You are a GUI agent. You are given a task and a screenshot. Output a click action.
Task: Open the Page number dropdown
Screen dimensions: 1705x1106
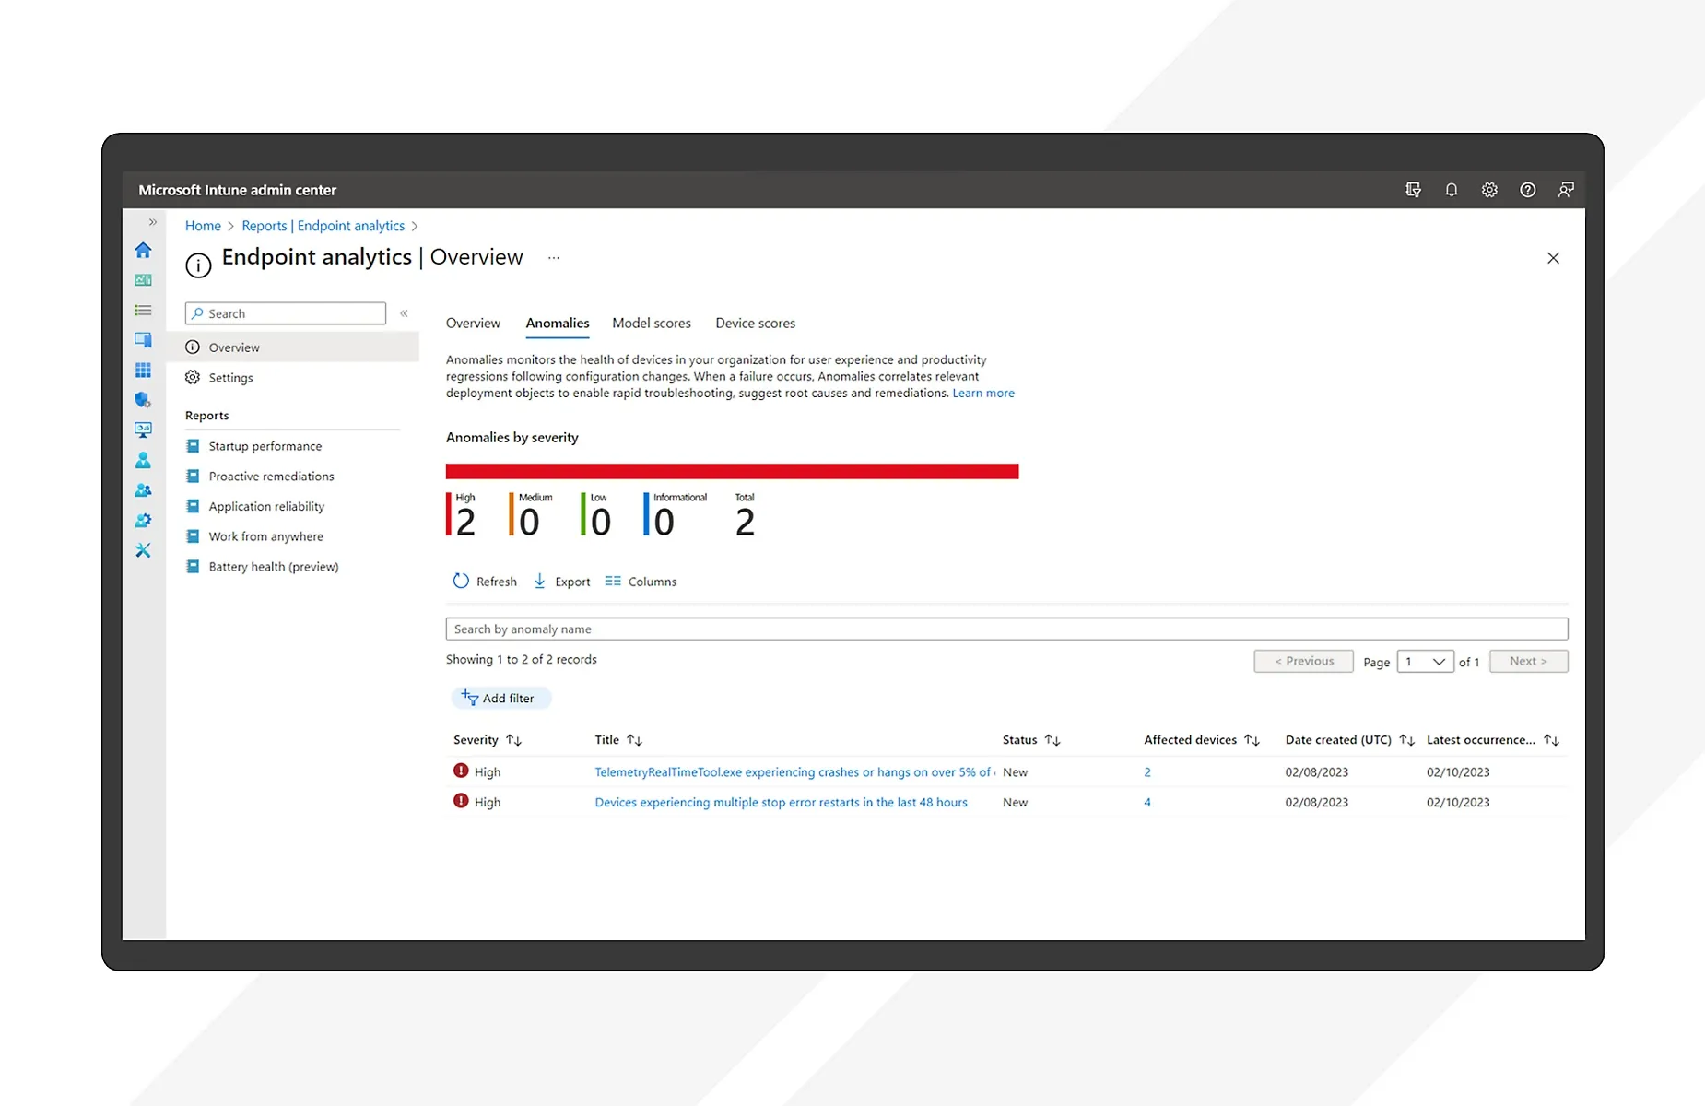coord(1425,662)
